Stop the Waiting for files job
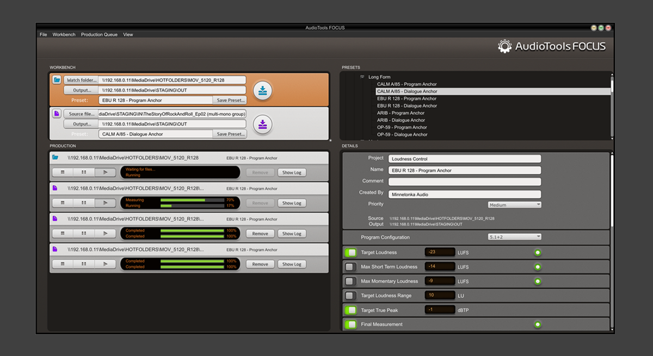 (63, 172)
